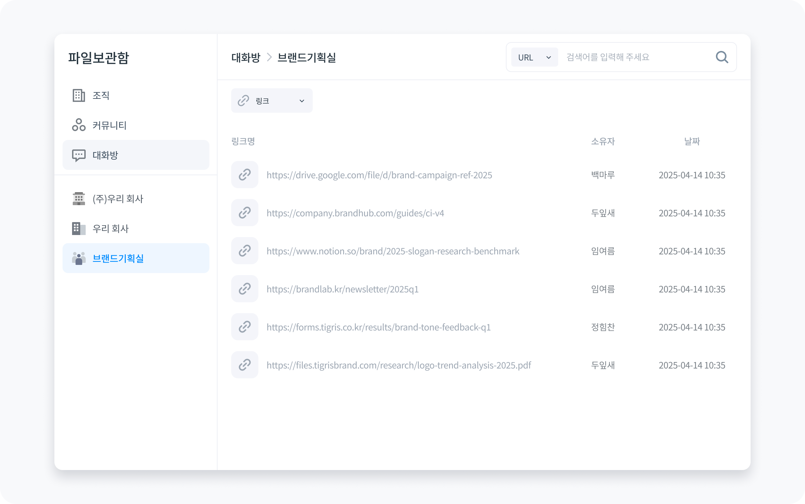The image size is (805, 504).
Task: Click the magnifying glass search icon
Action: point(722,57)
